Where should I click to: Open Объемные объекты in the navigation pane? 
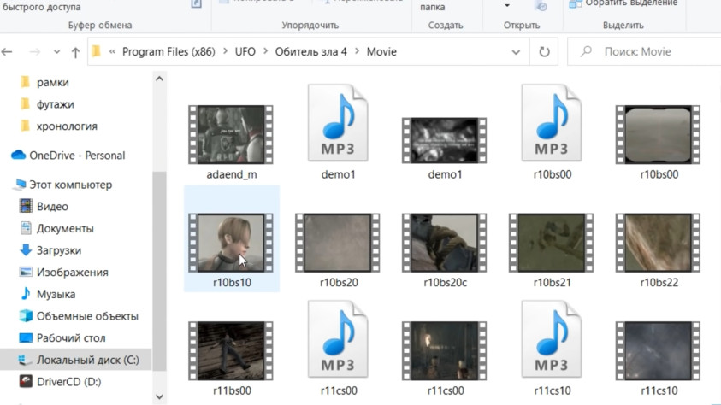[79, 316]
